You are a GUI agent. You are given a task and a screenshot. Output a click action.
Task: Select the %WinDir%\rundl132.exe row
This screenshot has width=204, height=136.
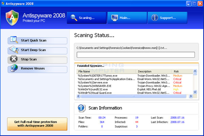(x=135, y=89)
